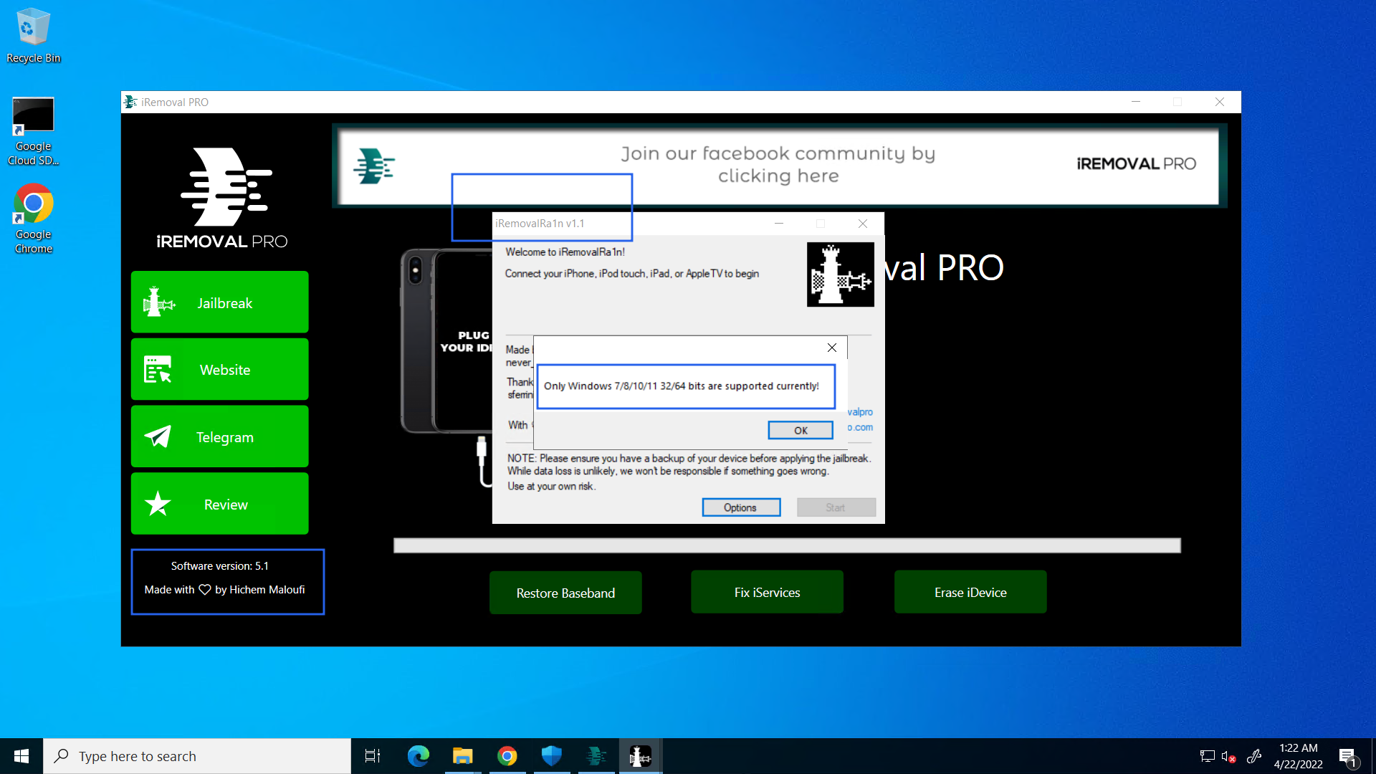Click Fix iServices button
Viewport: 1376px width, 774px height.
pos(767,592)
